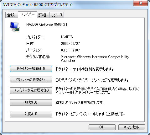This screenshot has height=135, width=150.
Task: Click description 選択したデバイスを無効にします。
Action: 80,103
